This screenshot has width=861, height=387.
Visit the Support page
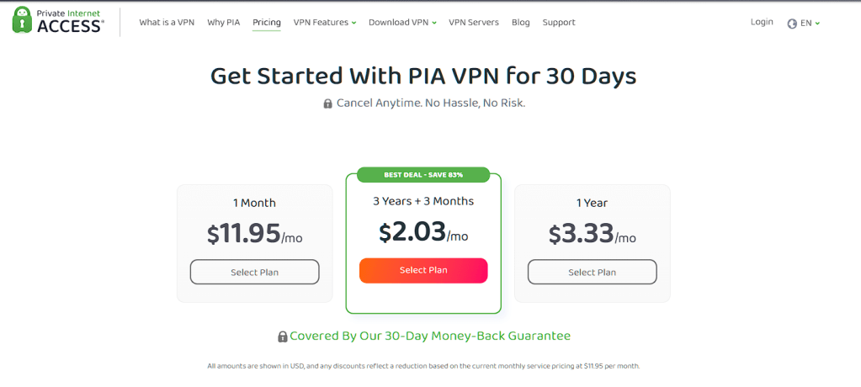tap(559, 23)
